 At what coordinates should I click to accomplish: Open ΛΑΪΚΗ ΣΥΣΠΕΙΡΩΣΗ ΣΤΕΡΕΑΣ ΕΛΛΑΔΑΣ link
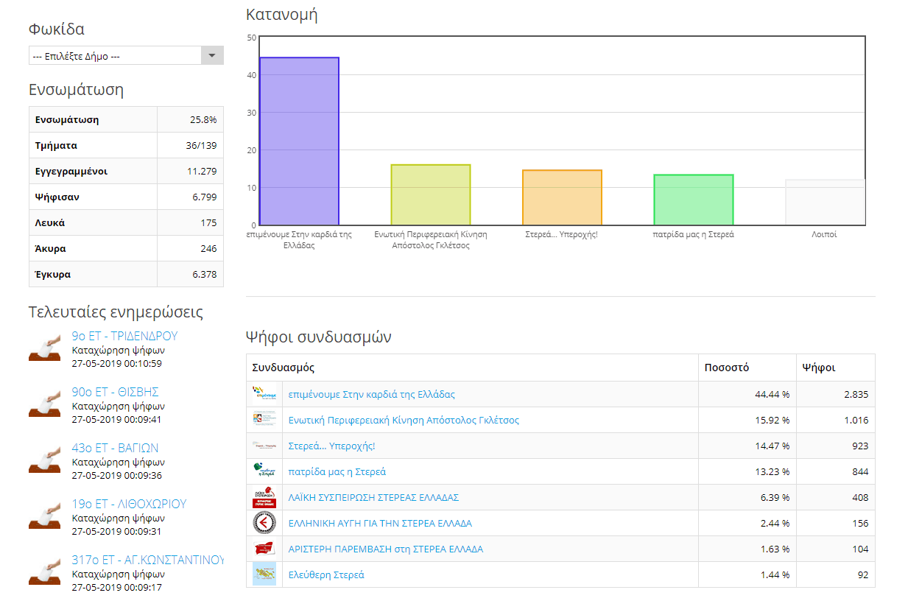(x=373, y=497)
